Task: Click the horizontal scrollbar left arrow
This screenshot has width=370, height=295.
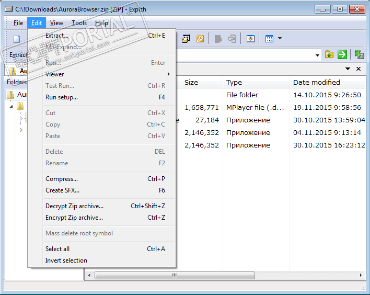Action: point(89,276)
